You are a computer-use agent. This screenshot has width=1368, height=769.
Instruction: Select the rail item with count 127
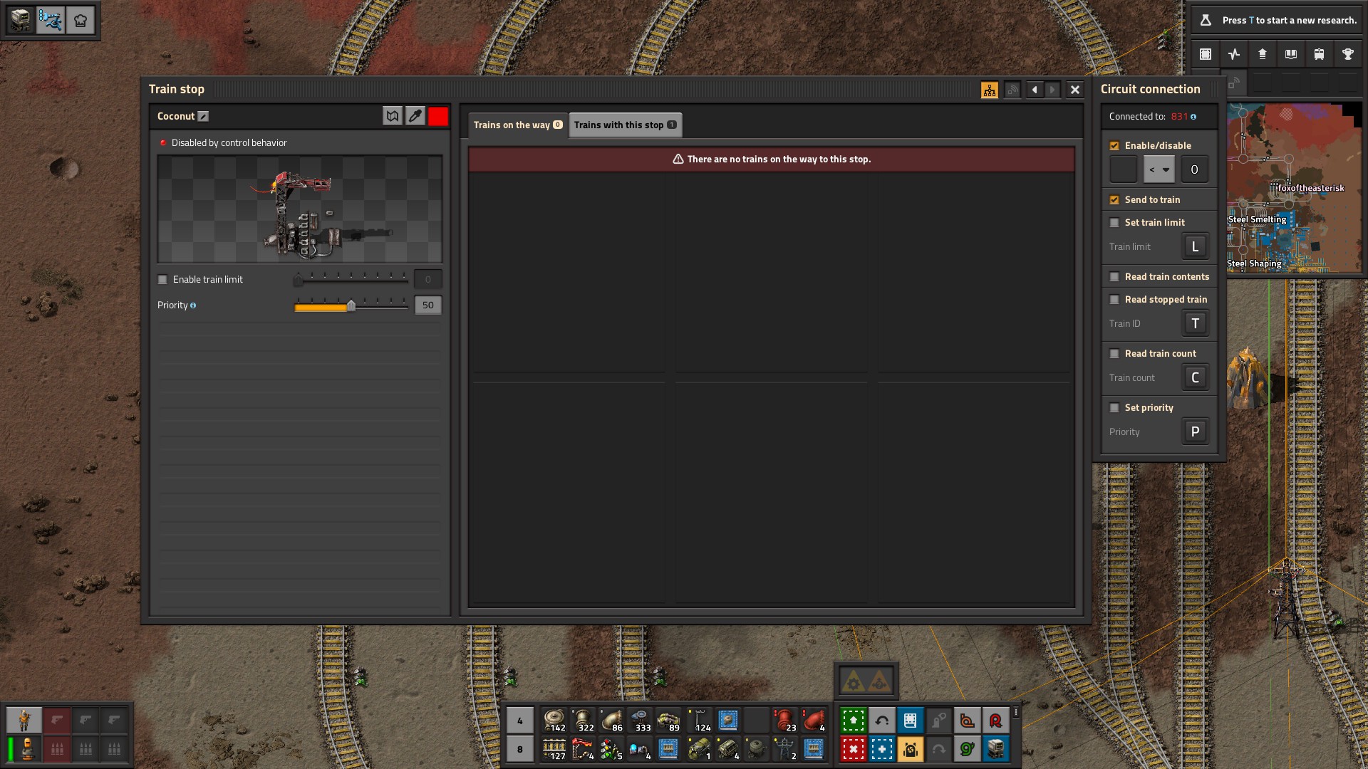point(554,749)
